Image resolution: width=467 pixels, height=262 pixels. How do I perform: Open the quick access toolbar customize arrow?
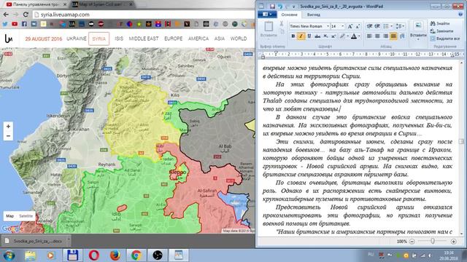coord(294,7)
